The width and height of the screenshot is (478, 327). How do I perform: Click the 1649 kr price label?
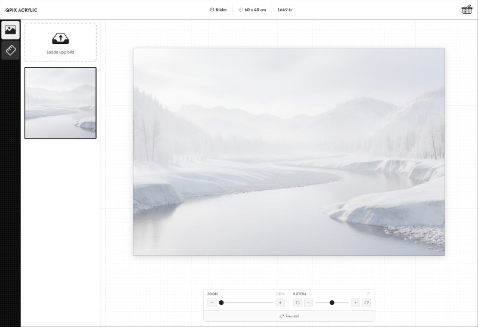285,10
